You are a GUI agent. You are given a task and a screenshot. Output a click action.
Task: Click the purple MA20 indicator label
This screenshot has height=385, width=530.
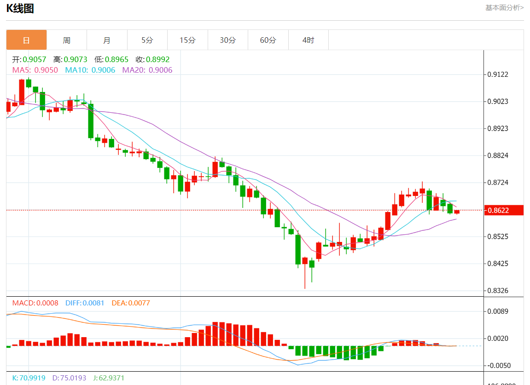pyautogui.click(x=147, y=70)
